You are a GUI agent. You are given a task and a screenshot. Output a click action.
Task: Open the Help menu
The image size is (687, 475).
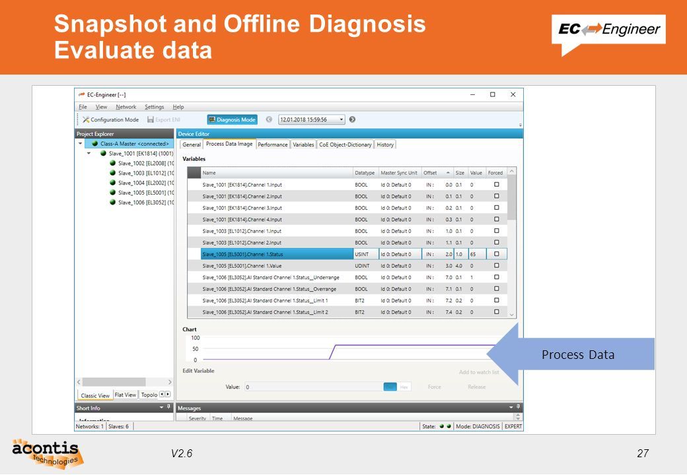click(178, 107)
